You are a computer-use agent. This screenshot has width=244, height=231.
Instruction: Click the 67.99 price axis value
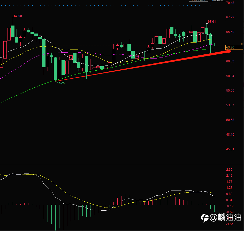click(x=230, y=17)
